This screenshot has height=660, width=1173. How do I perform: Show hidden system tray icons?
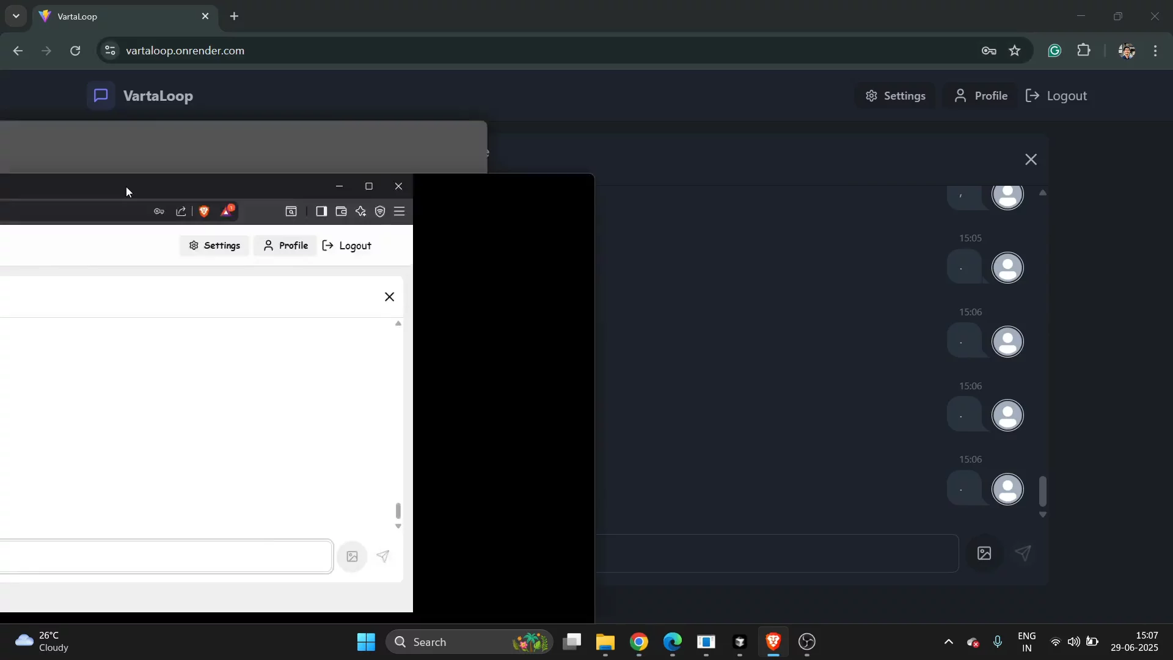click(x=948, y=642)
